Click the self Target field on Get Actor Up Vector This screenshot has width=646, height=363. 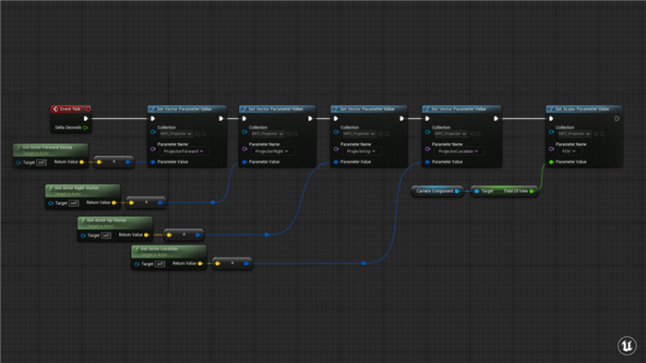click(x=106, y=236)
